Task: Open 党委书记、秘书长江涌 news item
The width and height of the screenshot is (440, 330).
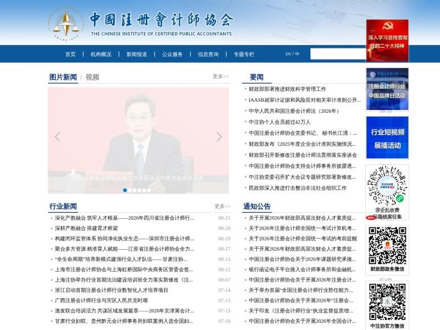Action: point(303,133)
